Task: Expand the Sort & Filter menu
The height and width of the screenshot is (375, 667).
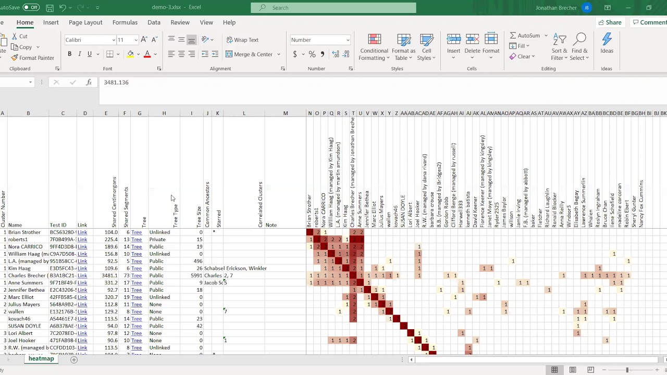Action: (559, 47)
